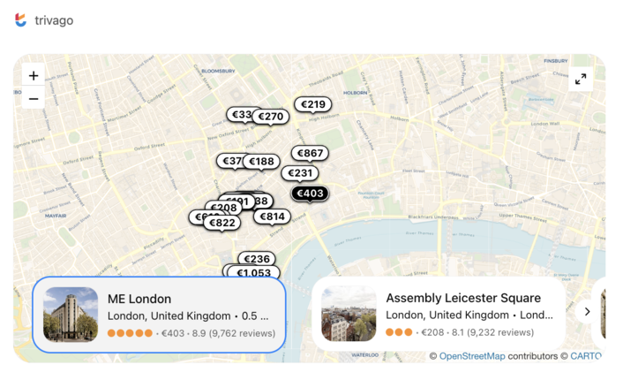The height and width of the screenshot is (380, 623).
Task: Show next hotel cards with arrow
Action: pos(587,312)
